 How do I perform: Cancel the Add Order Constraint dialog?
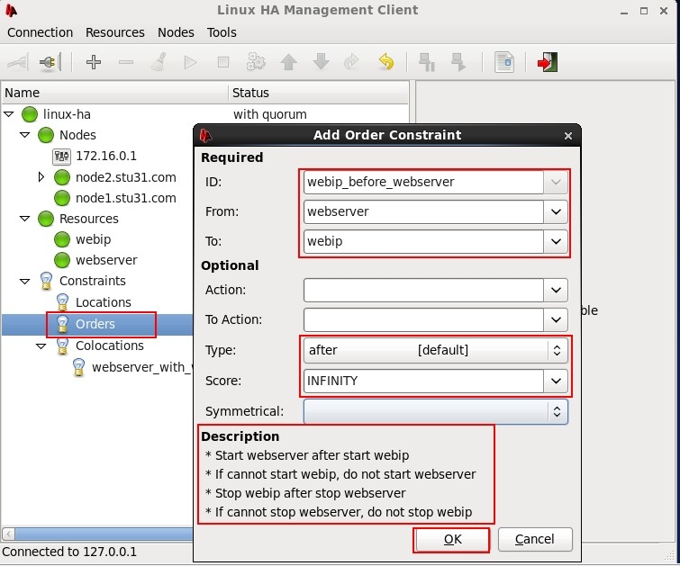[x=535, y=539]
